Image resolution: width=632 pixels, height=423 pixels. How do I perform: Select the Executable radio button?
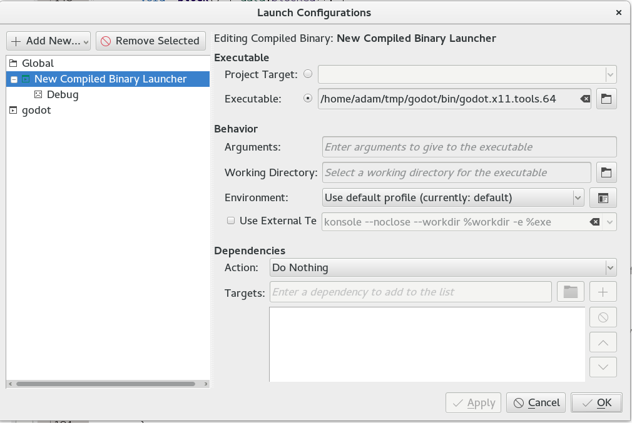[x=307, y=99]
